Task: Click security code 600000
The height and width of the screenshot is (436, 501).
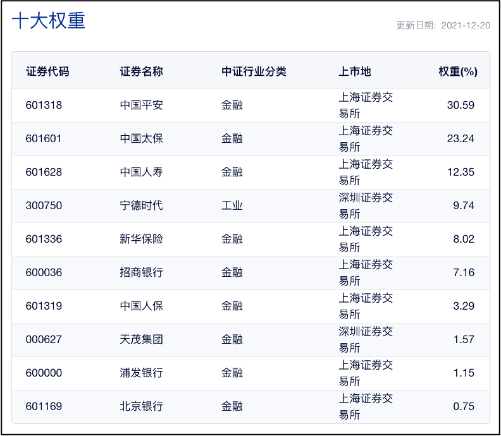Action: [44, 373]
